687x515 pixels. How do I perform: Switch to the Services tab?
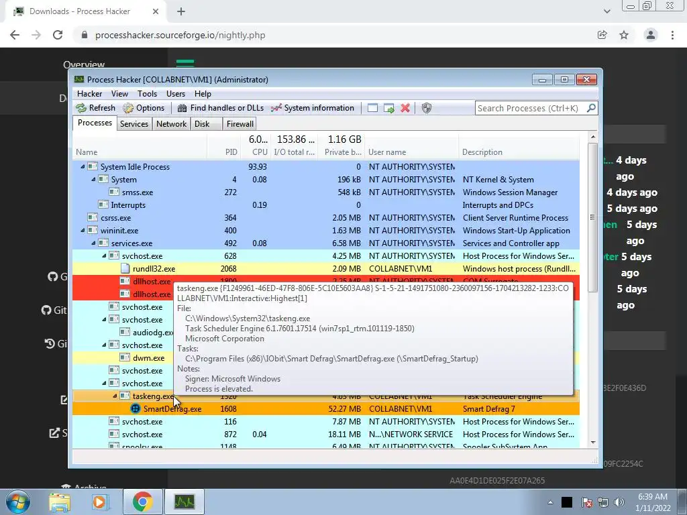[134, 124]
